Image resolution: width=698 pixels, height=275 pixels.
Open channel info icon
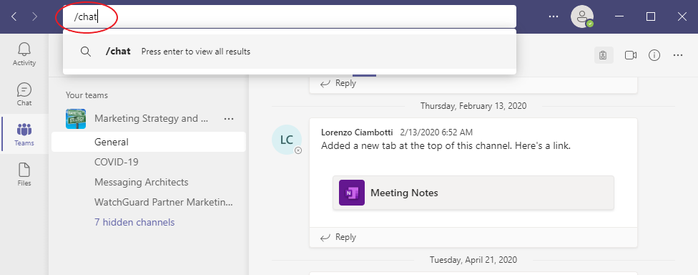pos(654,55)
